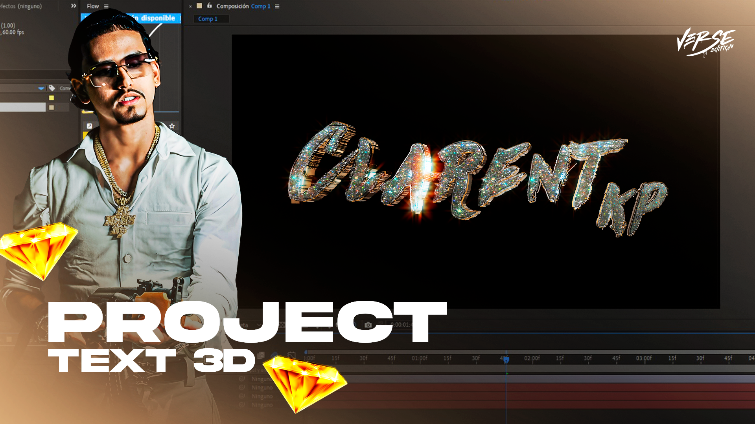Click the yellow label color swatch

point(52,98)
